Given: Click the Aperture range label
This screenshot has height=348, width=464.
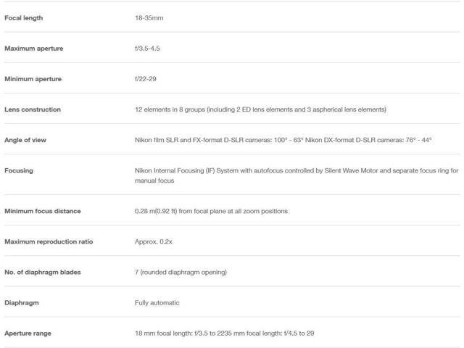Looking at the screenshot, I should [x=28, y=333].
